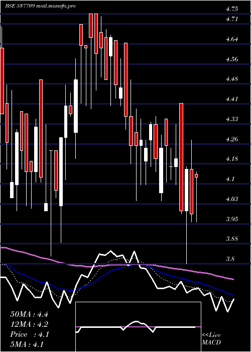Click the 4.48 price axis label
The height and width of the screenshot is (352, 251).
tap(232, 79)
